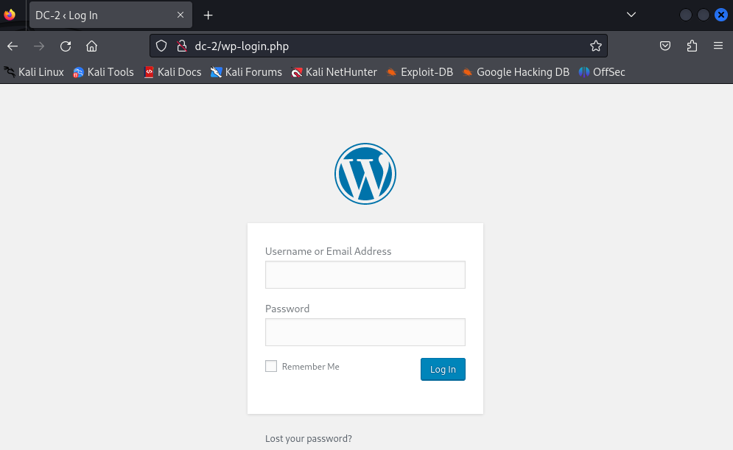Open the extensions puzzle icon

click(692, 46)
